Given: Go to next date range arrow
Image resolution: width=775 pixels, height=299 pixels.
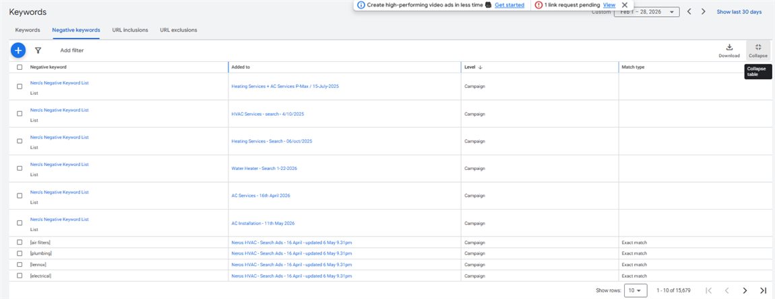Looking at the screenshot, I should coord(704,12).
